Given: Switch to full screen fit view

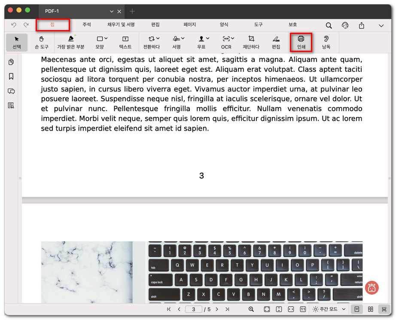Looking at the screenshot, I should click(267, 309).
